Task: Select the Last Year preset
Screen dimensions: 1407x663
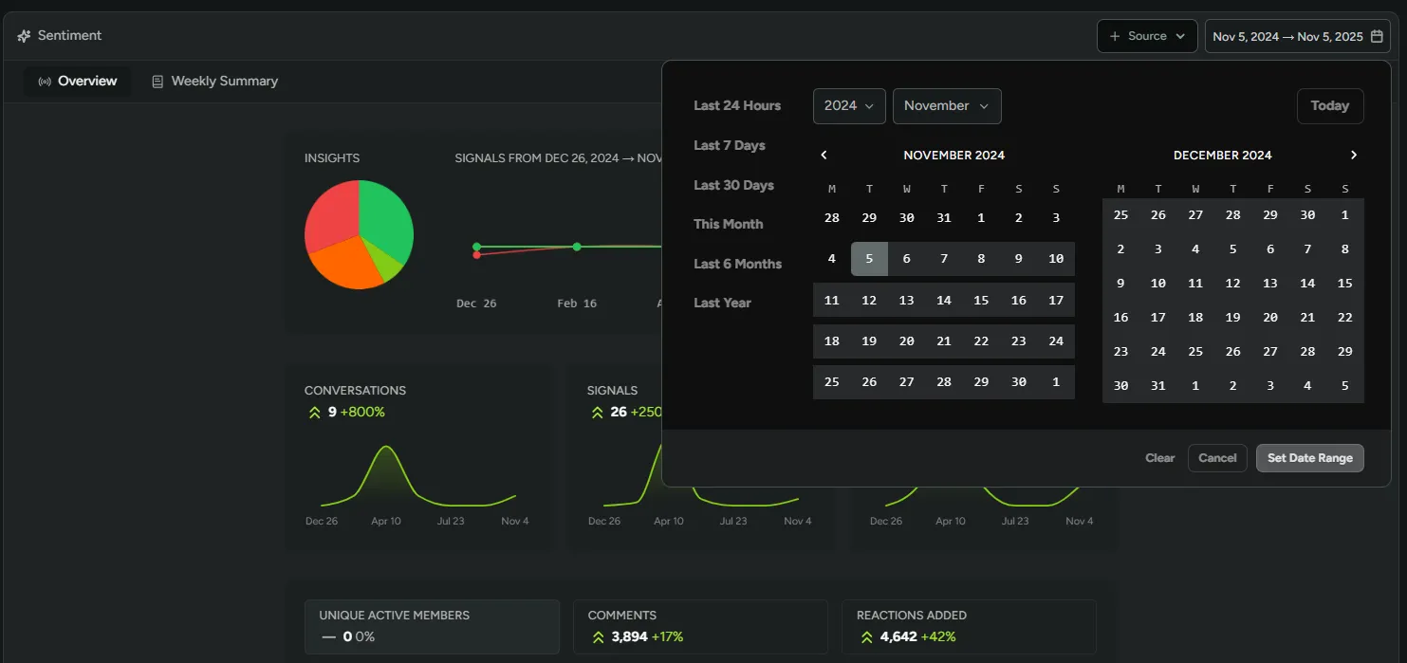Action: pos(724,303)
